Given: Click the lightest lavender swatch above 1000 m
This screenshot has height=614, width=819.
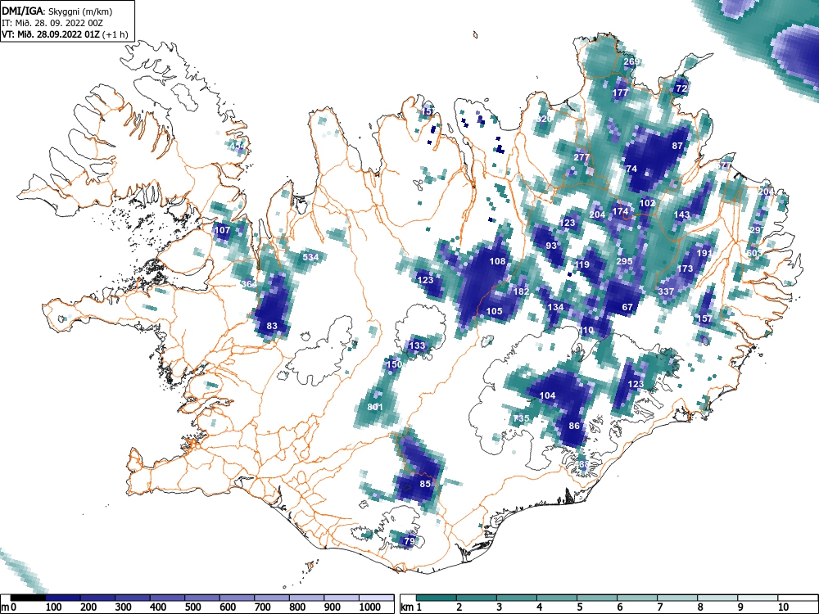Looking at the screenshot, I should (377, 598).
